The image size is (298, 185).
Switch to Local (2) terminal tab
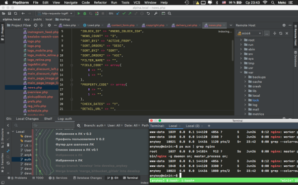pyautogui.click(x=192, y=126)
